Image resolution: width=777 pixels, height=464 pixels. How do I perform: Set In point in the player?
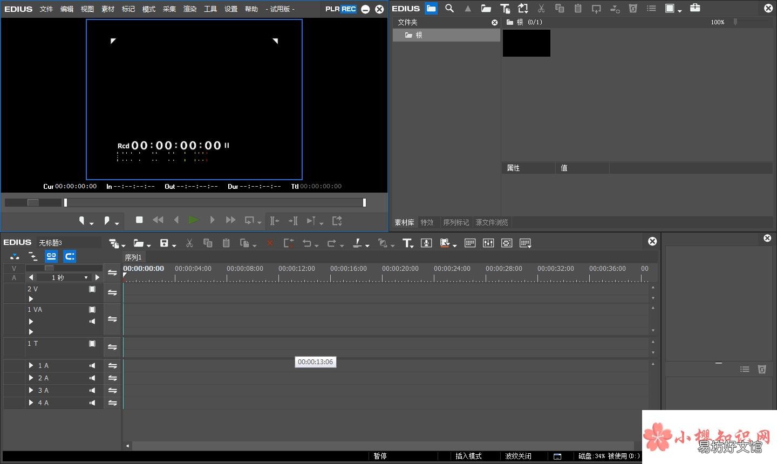82,220
